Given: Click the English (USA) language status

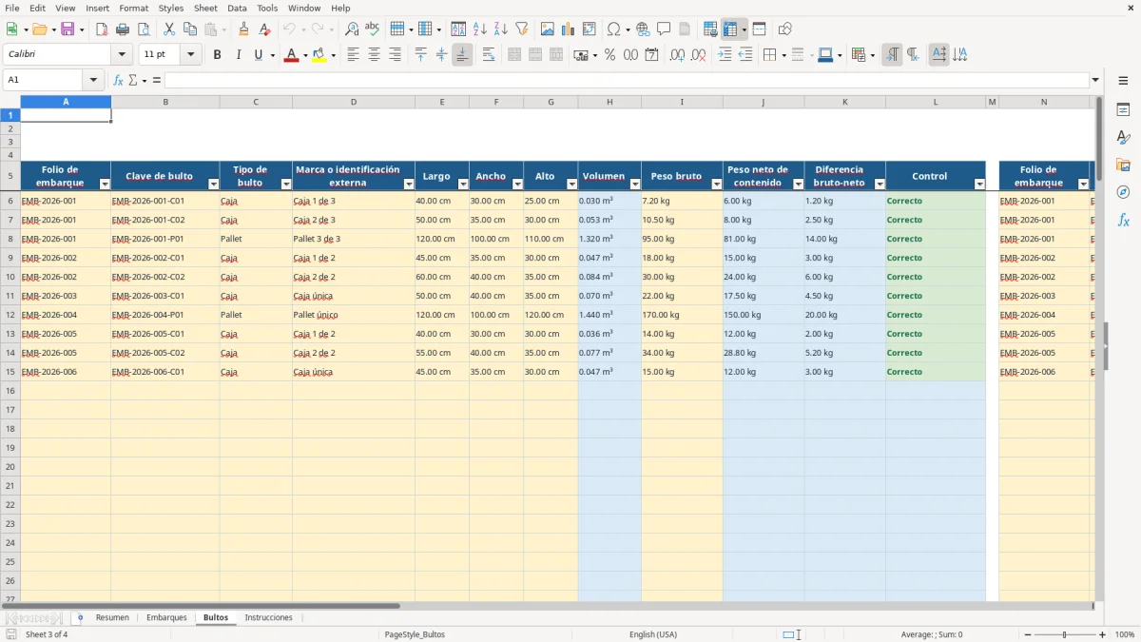Looking at the screenshot, I should [653, 634].
